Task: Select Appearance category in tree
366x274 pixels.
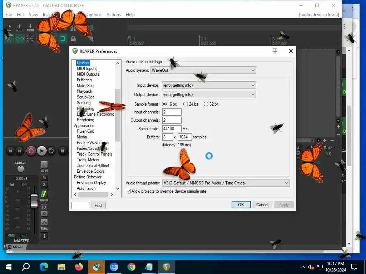Action: [x=84, y=126]
